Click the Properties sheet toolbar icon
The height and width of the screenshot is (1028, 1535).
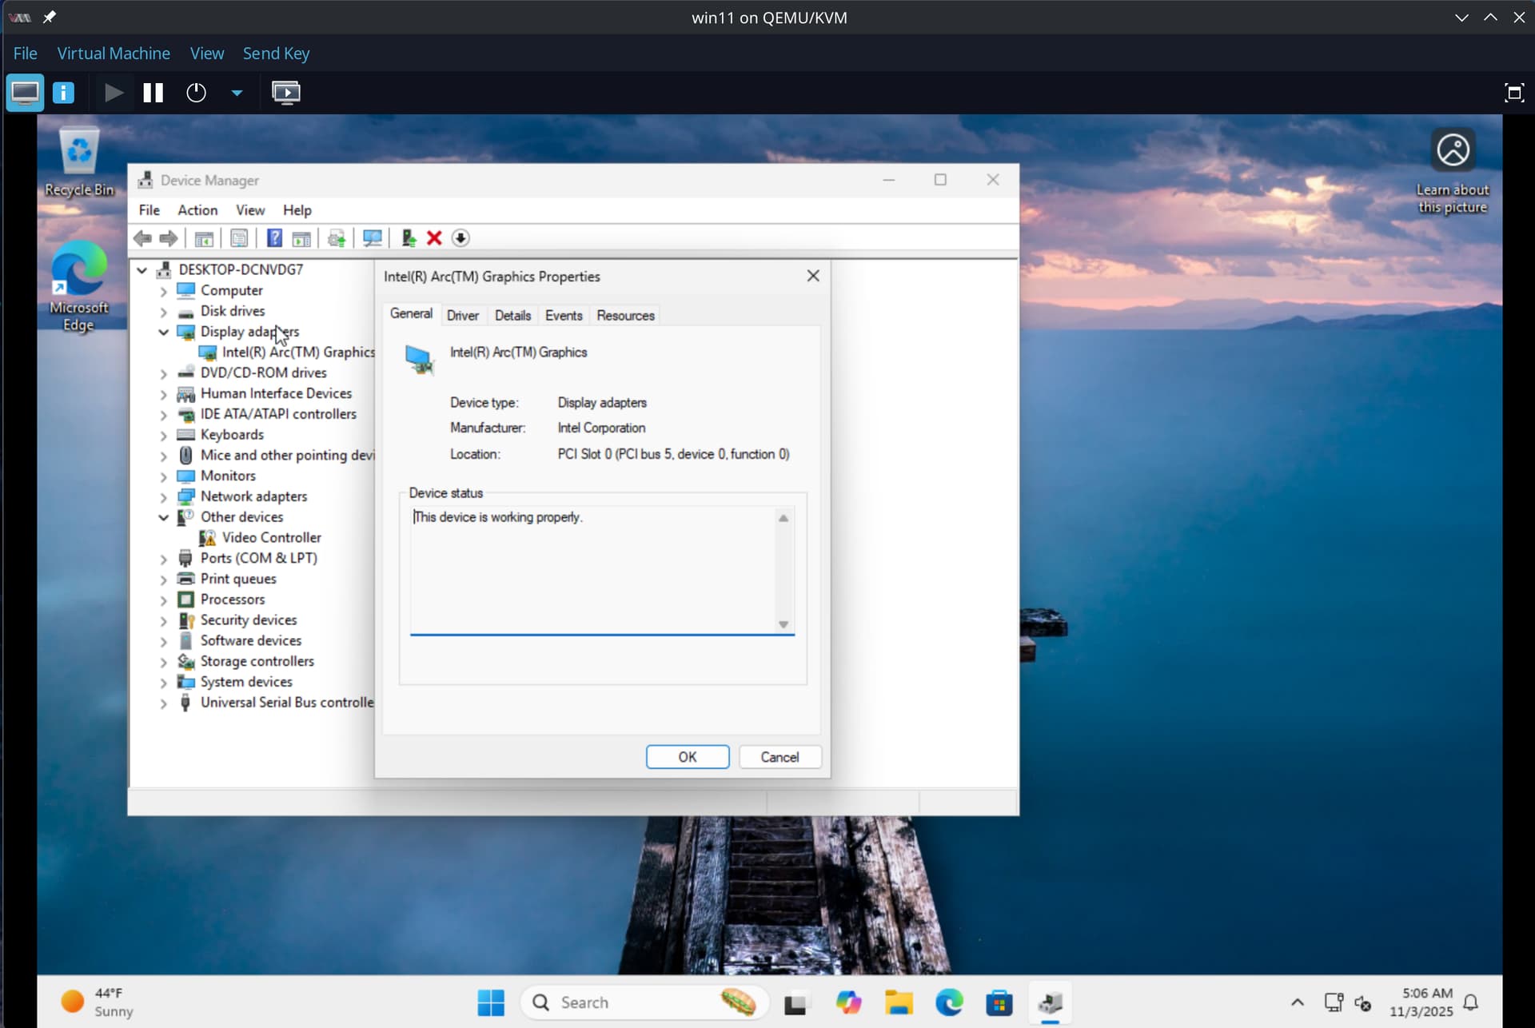pyautogui.click(x=239, y=238)
